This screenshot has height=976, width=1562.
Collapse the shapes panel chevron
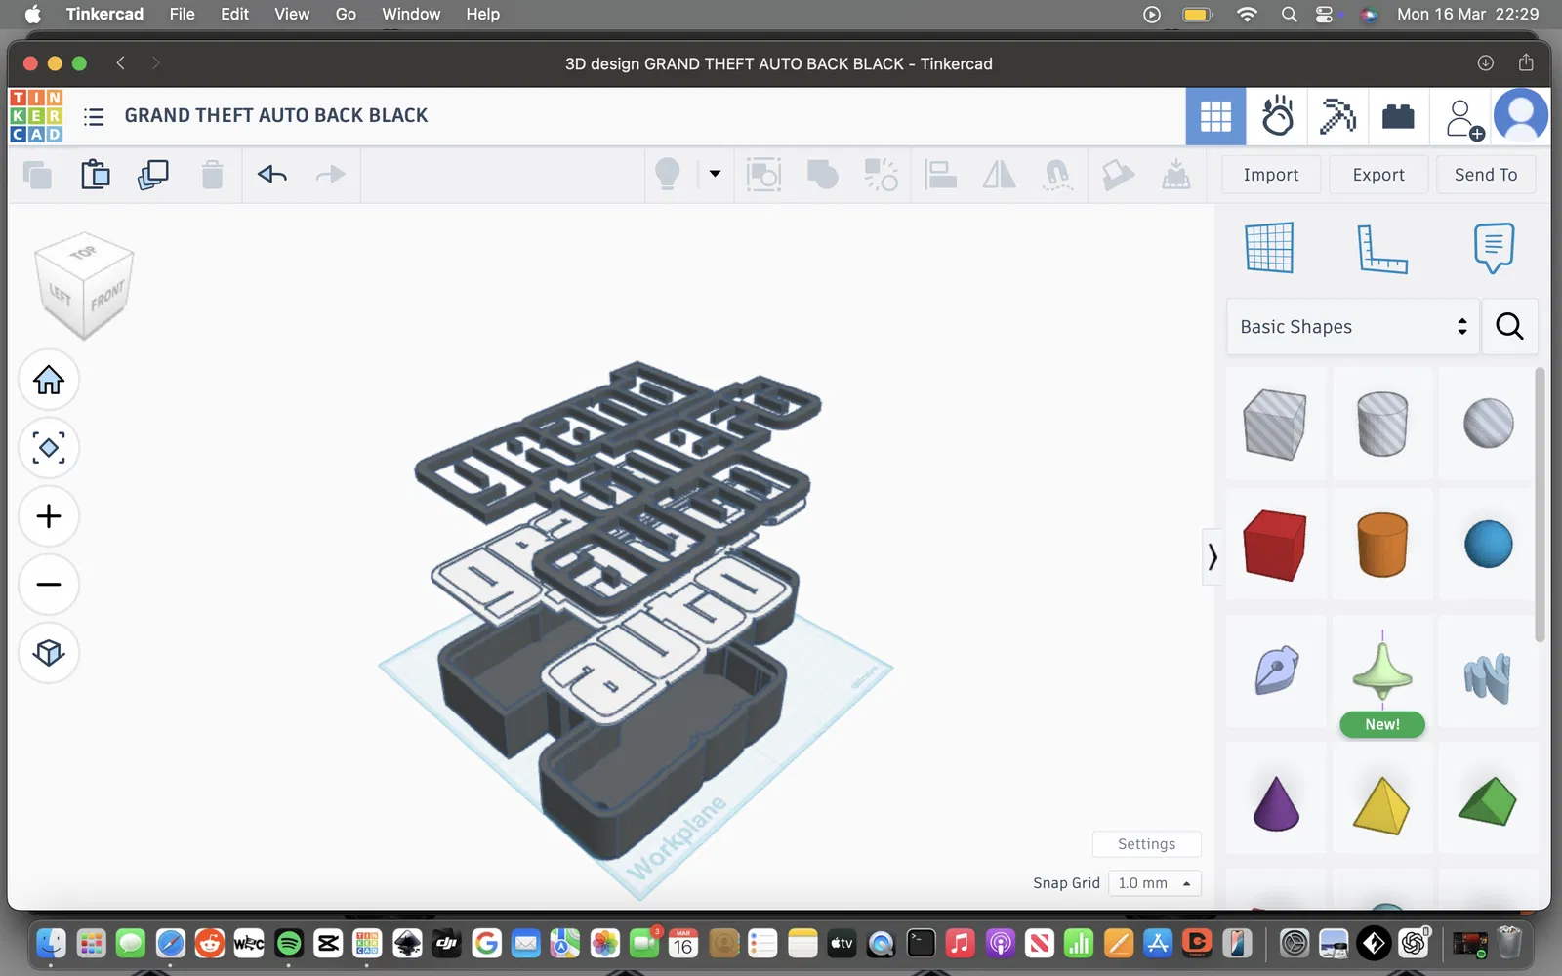tap(1213, 556)
